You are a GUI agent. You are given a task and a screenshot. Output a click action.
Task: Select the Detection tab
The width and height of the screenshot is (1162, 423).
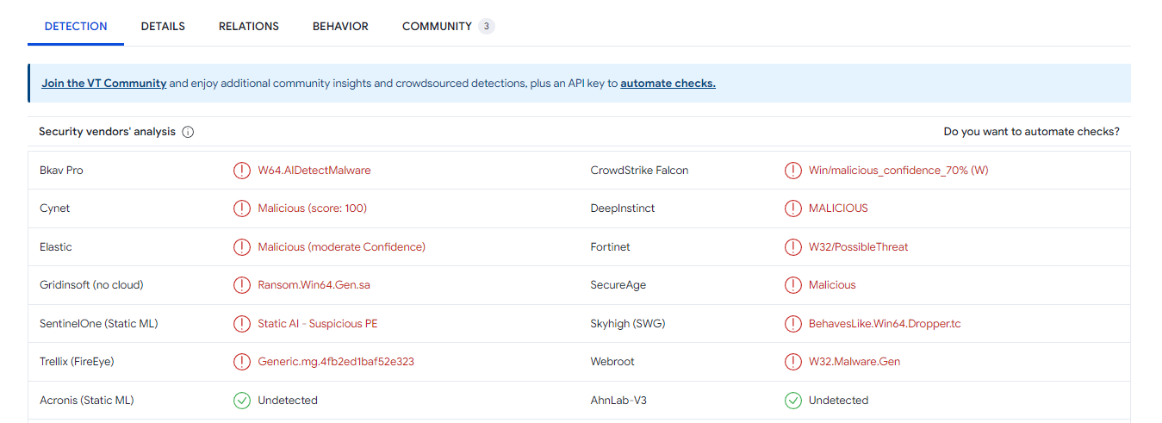[x=76, y=27]
